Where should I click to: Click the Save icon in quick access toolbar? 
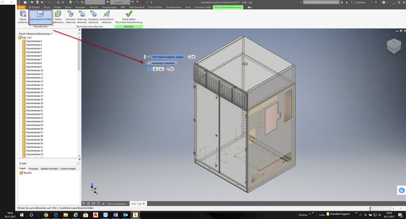click(x=37, y=2)
